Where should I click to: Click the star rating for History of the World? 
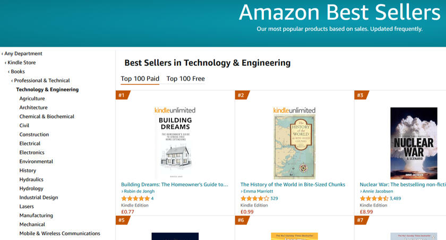click(255, 199)
